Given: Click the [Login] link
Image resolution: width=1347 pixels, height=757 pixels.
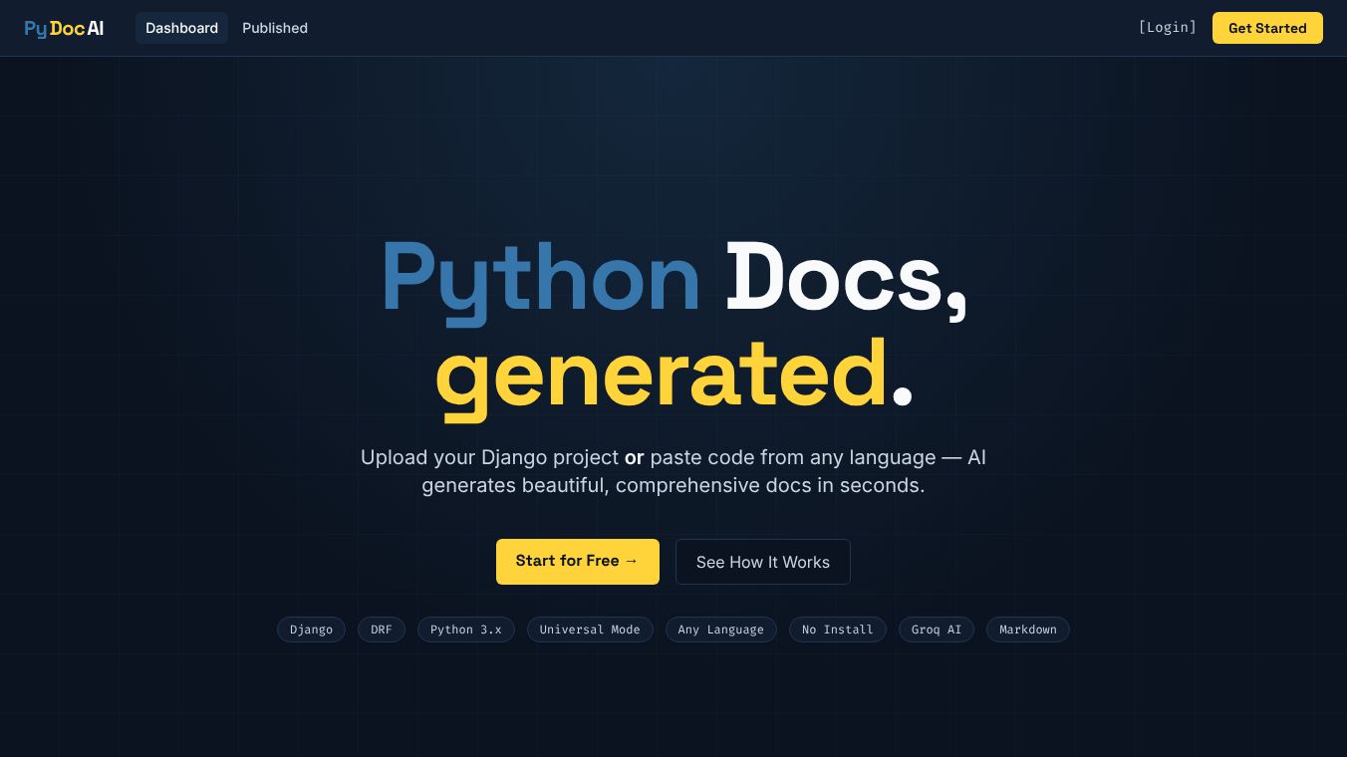Looking at the screenshot, I should click(1167, 28).
